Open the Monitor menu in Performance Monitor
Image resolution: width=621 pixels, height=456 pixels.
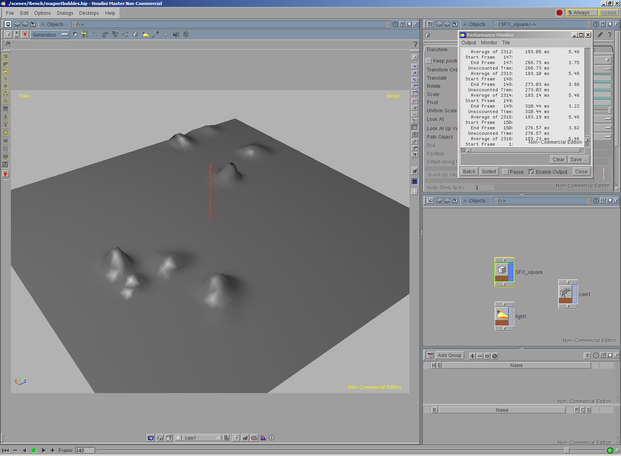click(x=489, y=43)
